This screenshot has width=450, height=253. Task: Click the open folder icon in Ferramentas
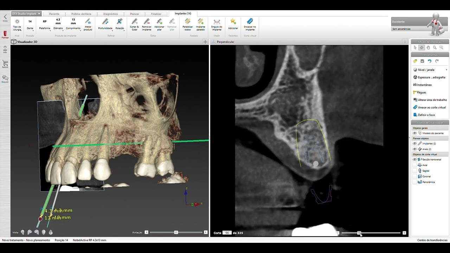pos(415,61)
